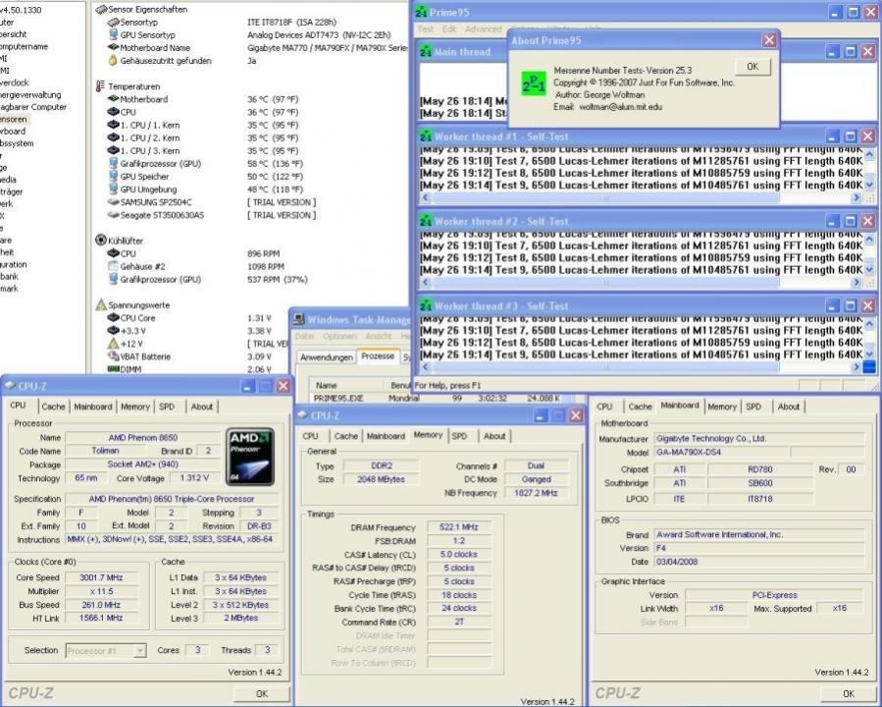The image size is (882, 707).
Task: Click the email woltman@alum.mit.edu in About Prime95
Action: 620,106
